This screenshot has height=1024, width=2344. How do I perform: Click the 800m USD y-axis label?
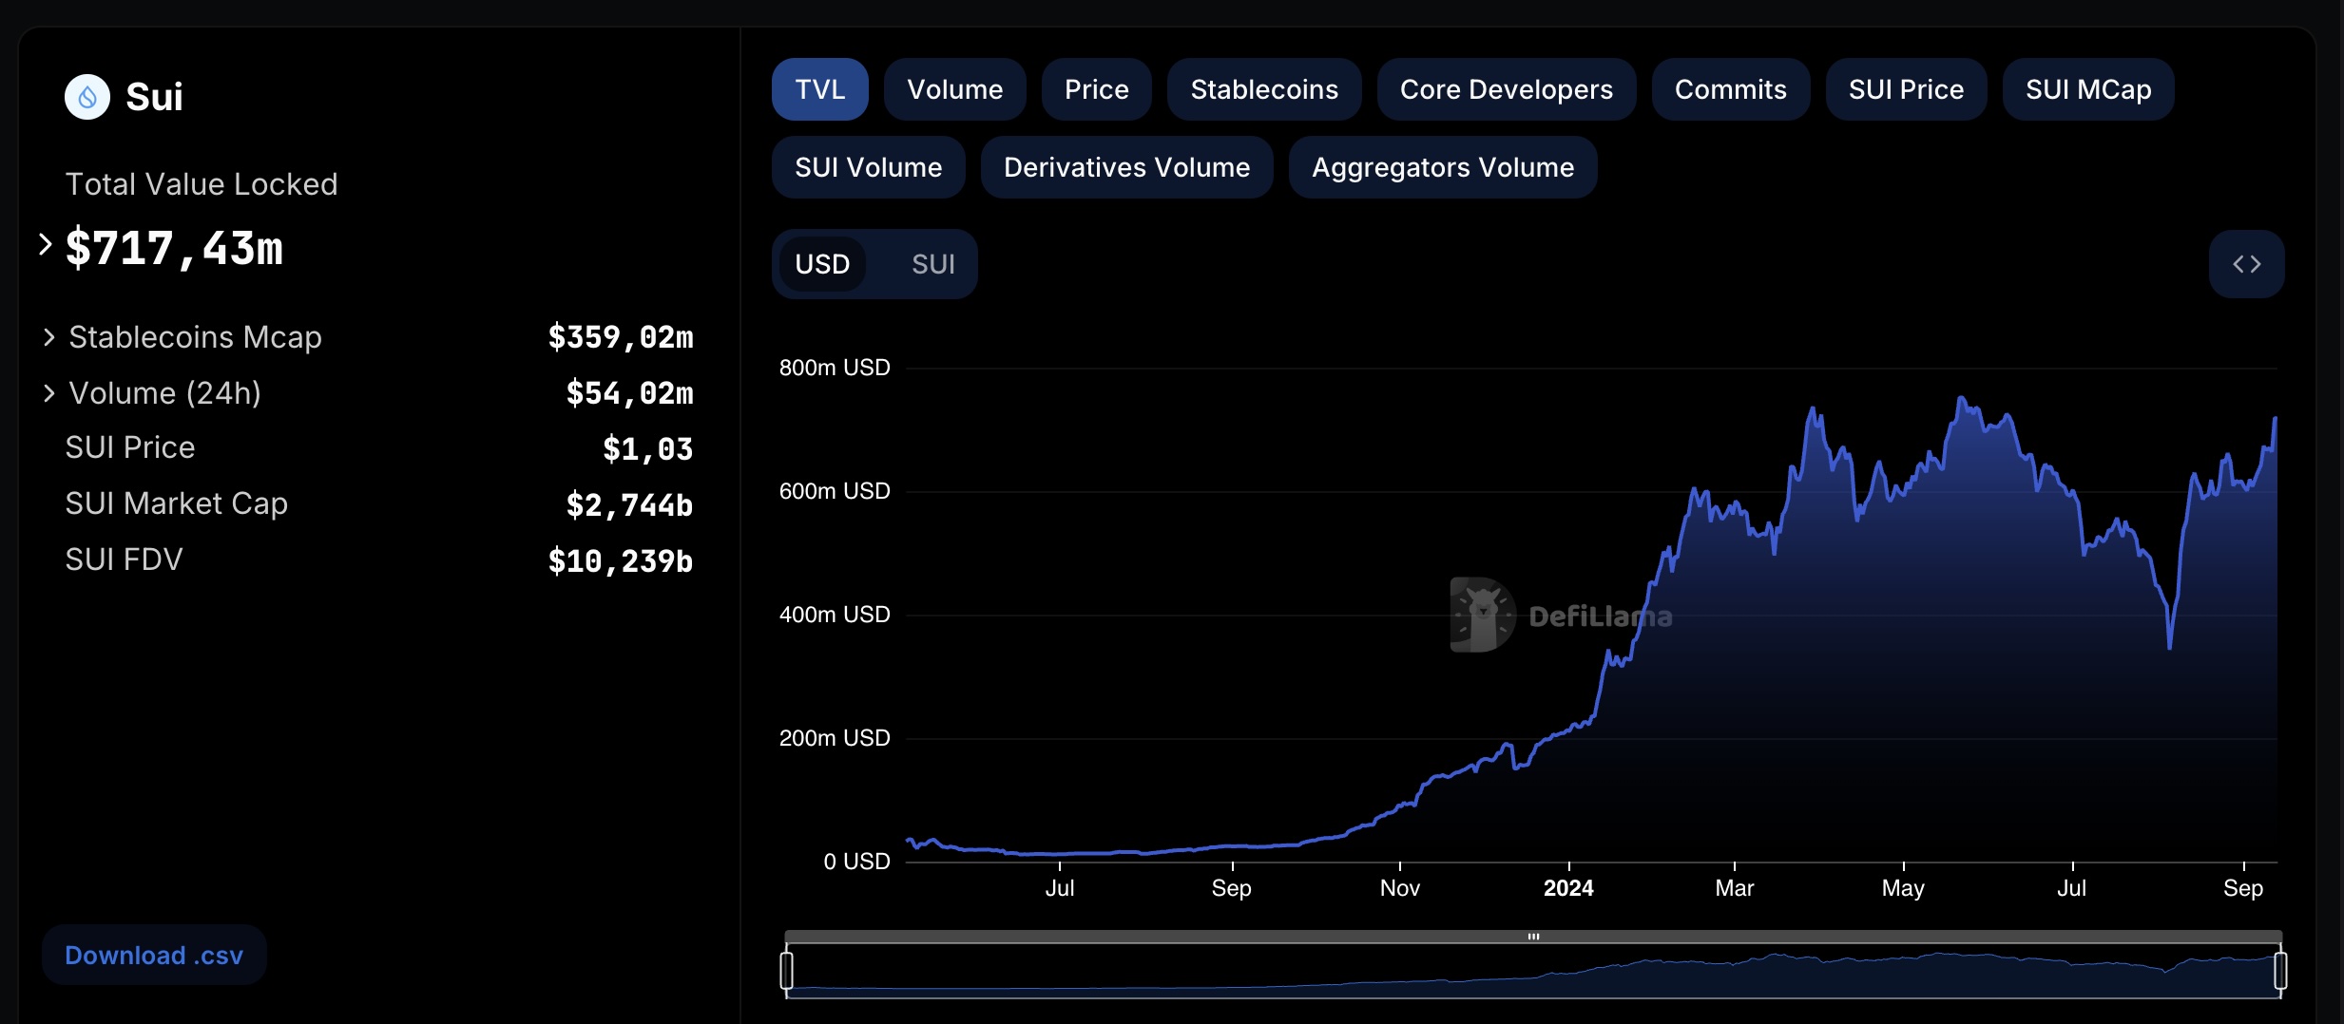(835, 368)
